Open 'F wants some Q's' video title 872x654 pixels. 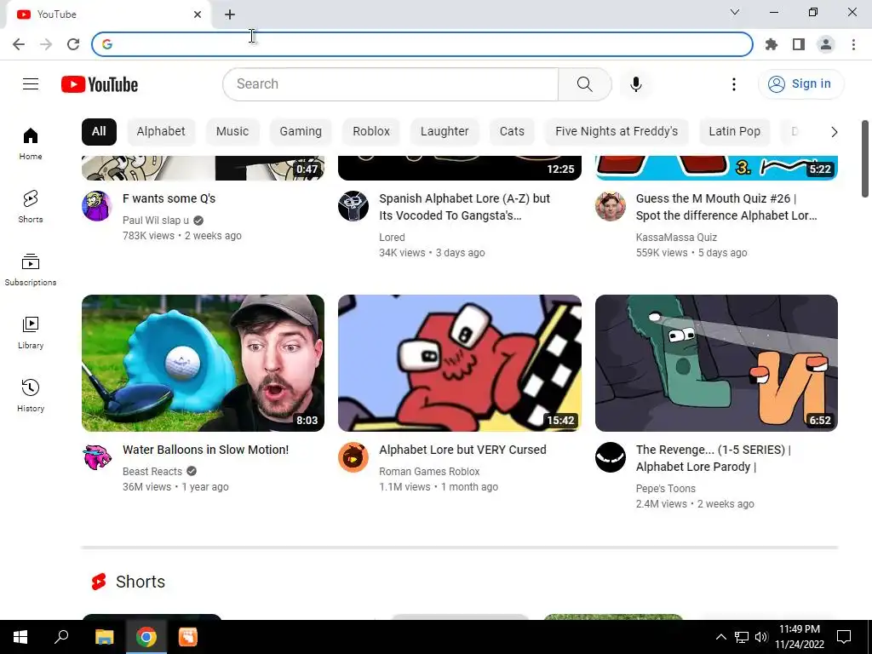[x=169, y=198]
